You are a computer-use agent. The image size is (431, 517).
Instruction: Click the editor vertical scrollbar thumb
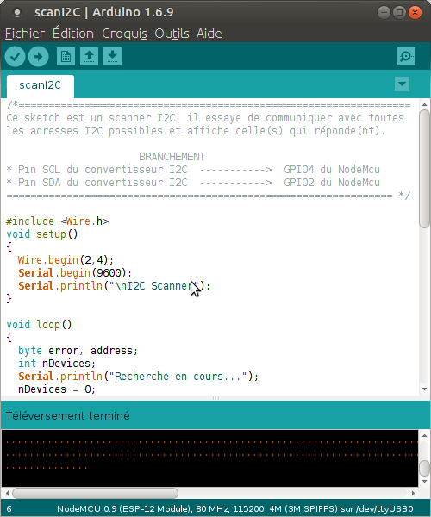point(424,169)
